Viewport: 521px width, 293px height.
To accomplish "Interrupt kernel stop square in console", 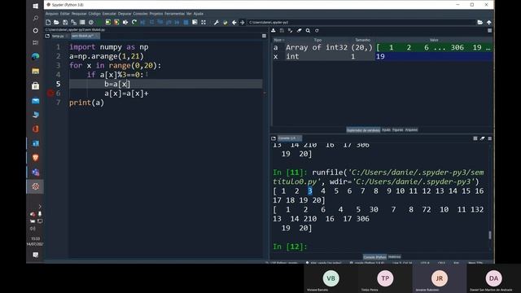I will pyautogui.click(x=475, y=138).
